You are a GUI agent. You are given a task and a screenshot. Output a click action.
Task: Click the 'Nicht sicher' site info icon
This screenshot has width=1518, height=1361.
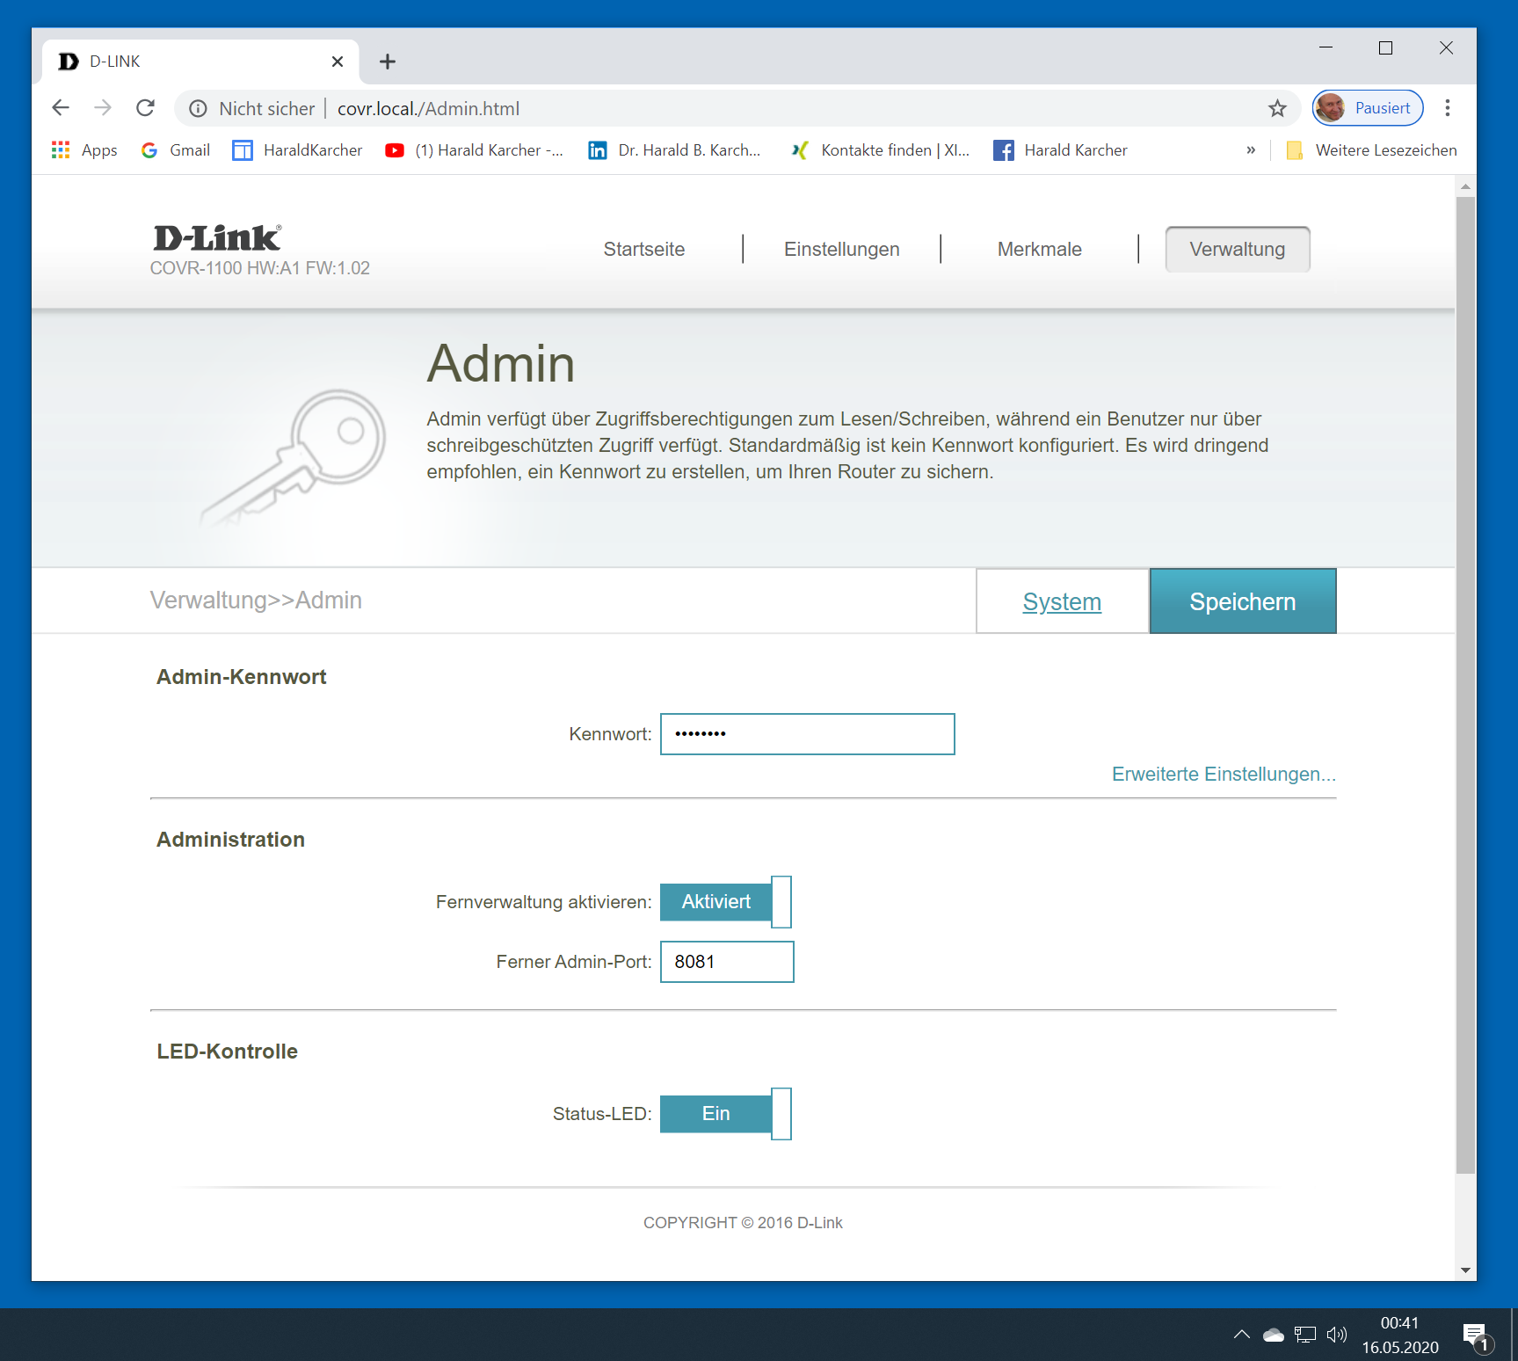[199, 108]
